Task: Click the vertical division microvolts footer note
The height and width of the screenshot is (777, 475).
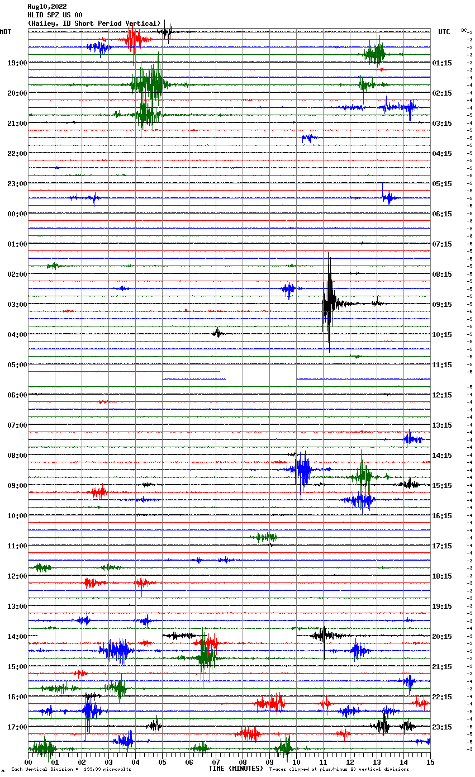Action: [x=71, y=770]
